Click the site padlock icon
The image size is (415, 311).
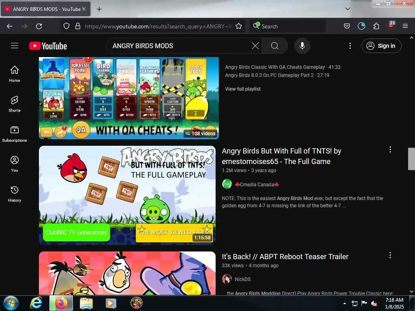point(78,26)
